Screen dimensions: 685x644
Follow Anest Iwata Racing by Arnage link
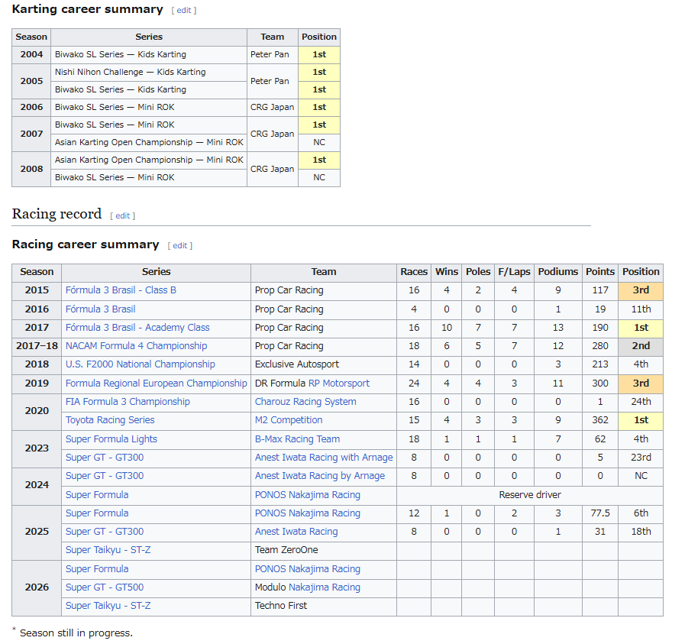click(x=320, y=476)
